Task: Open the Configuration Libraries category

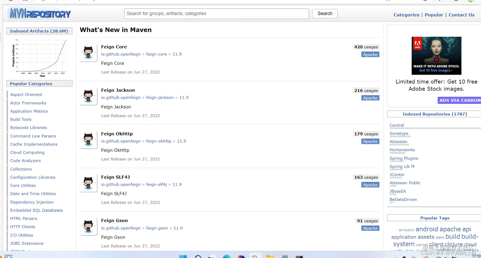Action: (x=33, y=177)
